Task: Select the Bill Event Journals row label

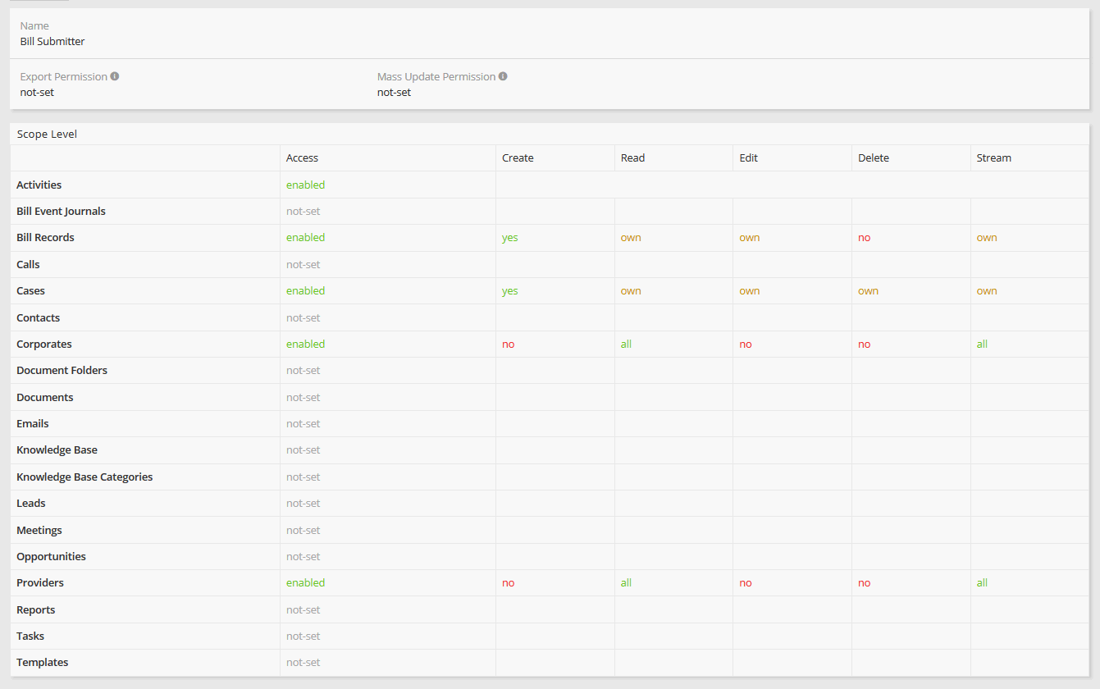Action: [61, 212]
